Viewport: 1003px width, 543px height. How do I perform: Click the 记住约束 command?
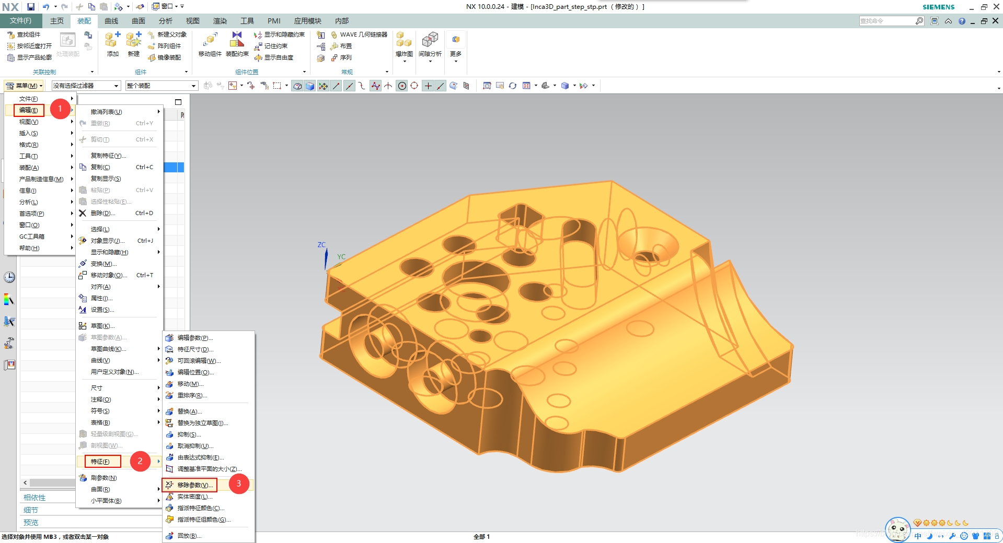271,46
